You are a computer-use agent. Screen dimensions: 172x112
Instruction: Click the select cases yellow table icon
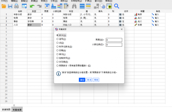click(88, 6)
